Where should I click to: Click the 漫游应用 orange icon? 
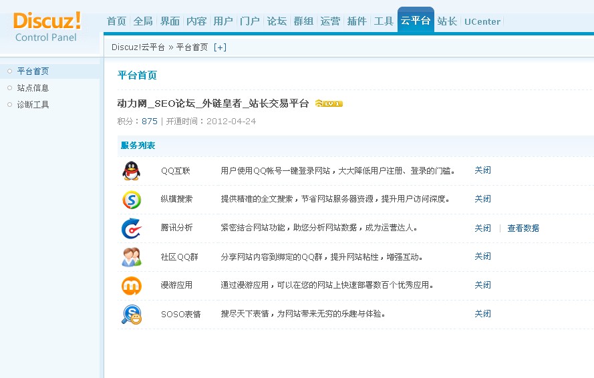(131, 285)
